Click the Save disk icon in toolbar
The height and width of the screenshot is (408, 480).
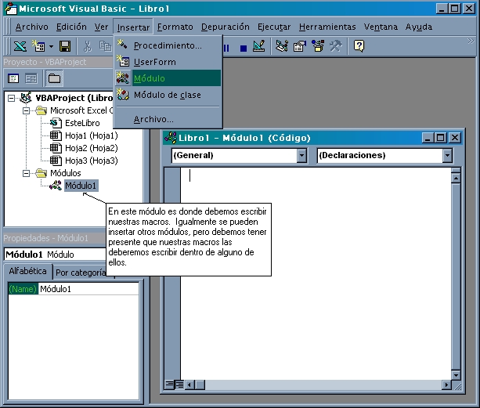[x=65, y=47]
